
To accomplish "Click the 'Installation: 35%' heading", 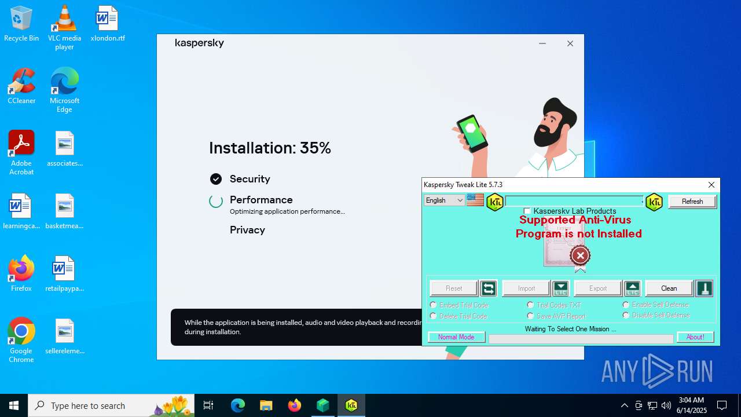I will click(x=270, y=148).
